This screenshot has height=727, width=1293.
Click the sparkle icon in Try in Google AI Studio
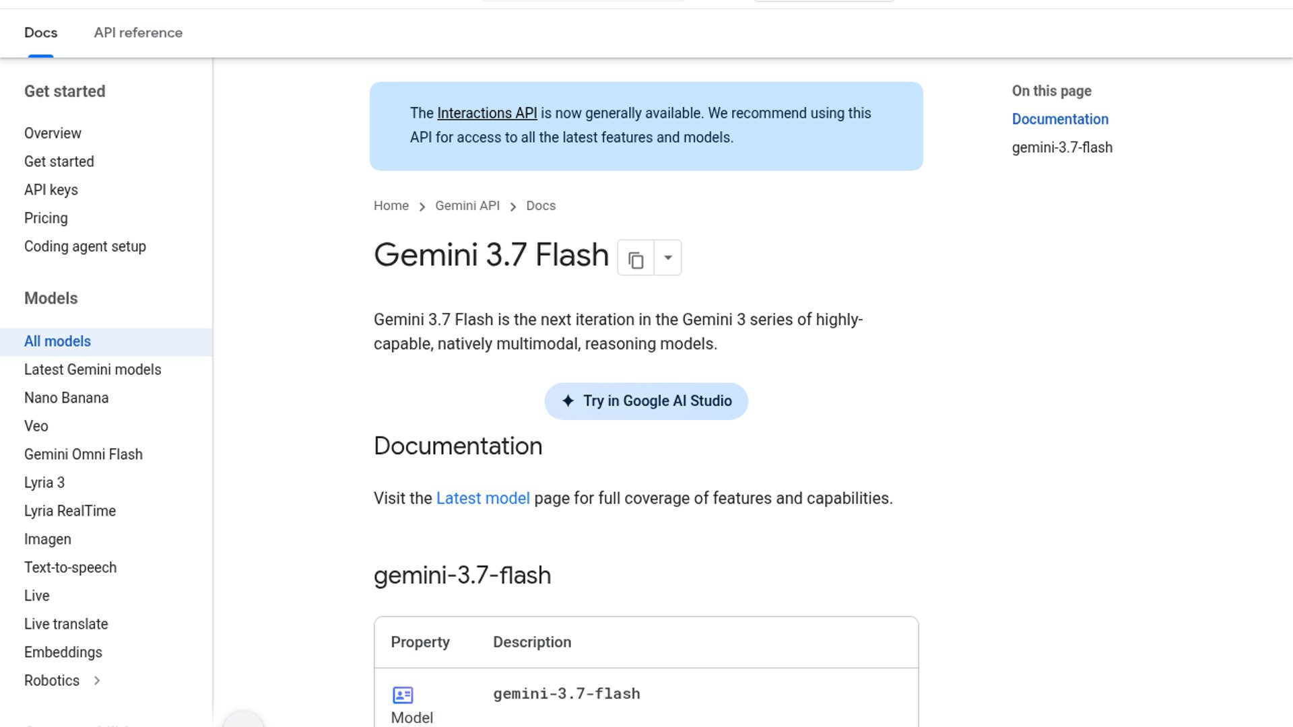click(x=568, y=401)
